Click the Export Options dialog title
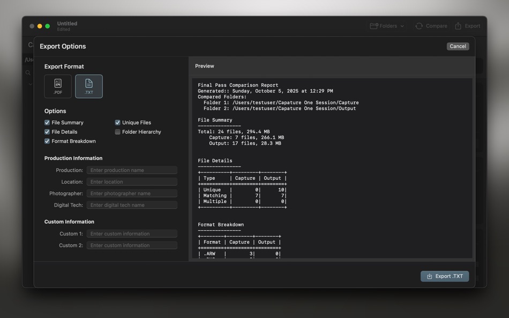 point(63,47)
